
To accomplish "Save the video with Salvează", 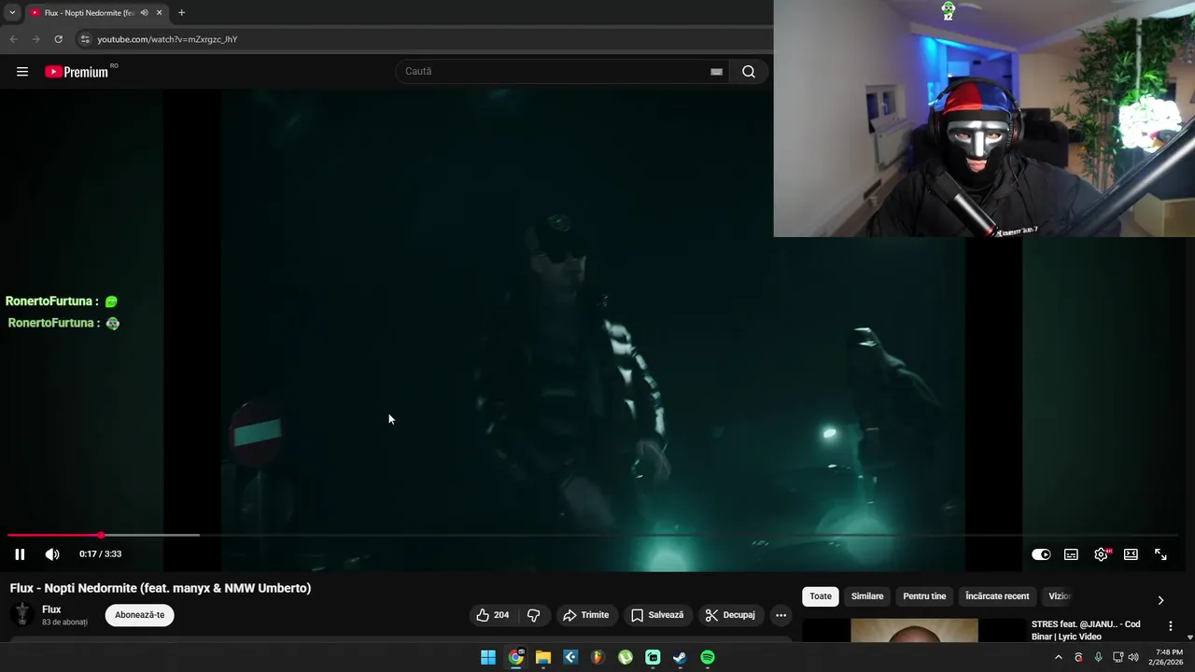I will (657, 615).
